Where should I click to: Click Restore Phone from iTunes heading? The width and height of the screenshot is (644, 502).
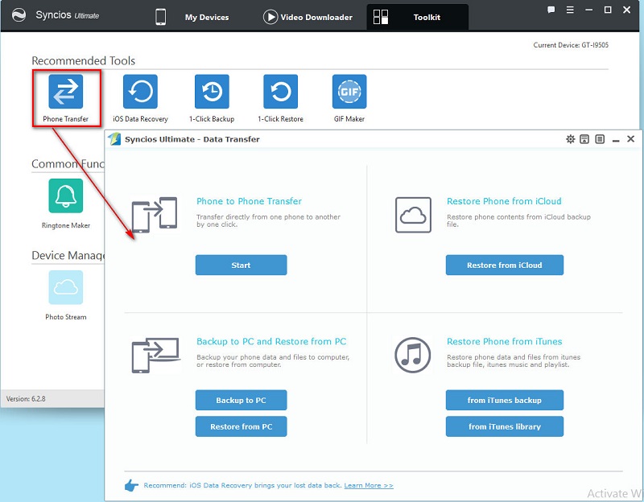click(505, 342)
